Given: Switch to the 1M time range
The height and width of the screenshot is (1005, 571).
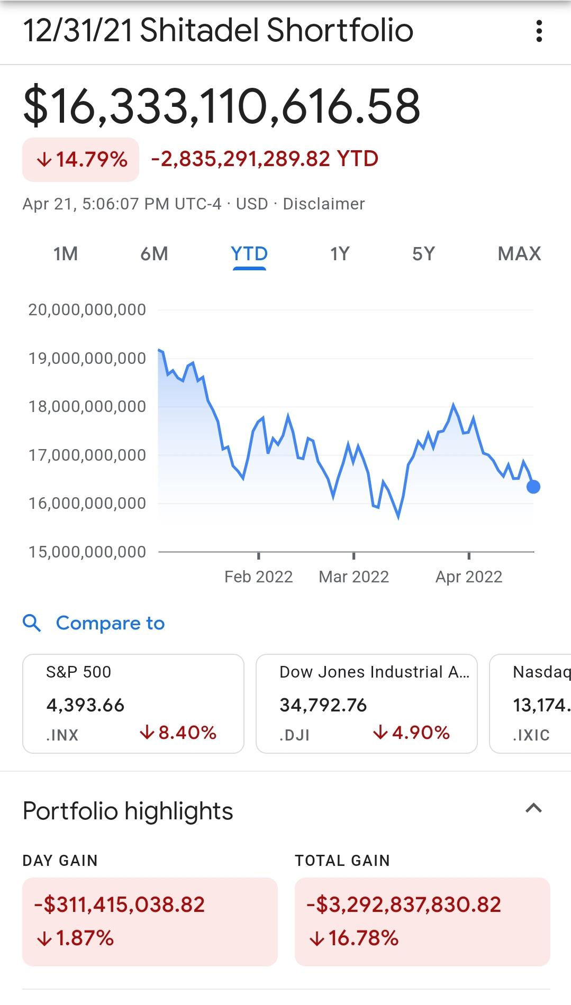Looking at the screenshot, I should click(x=66, y=254).
